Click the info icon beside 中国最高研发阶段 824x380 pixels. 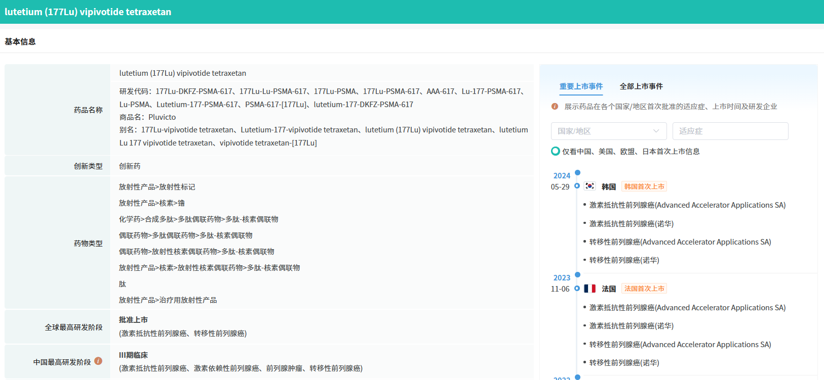coord(98,361)
